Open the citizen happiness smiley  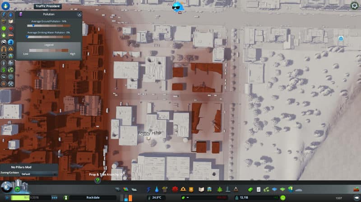point(283,198)
